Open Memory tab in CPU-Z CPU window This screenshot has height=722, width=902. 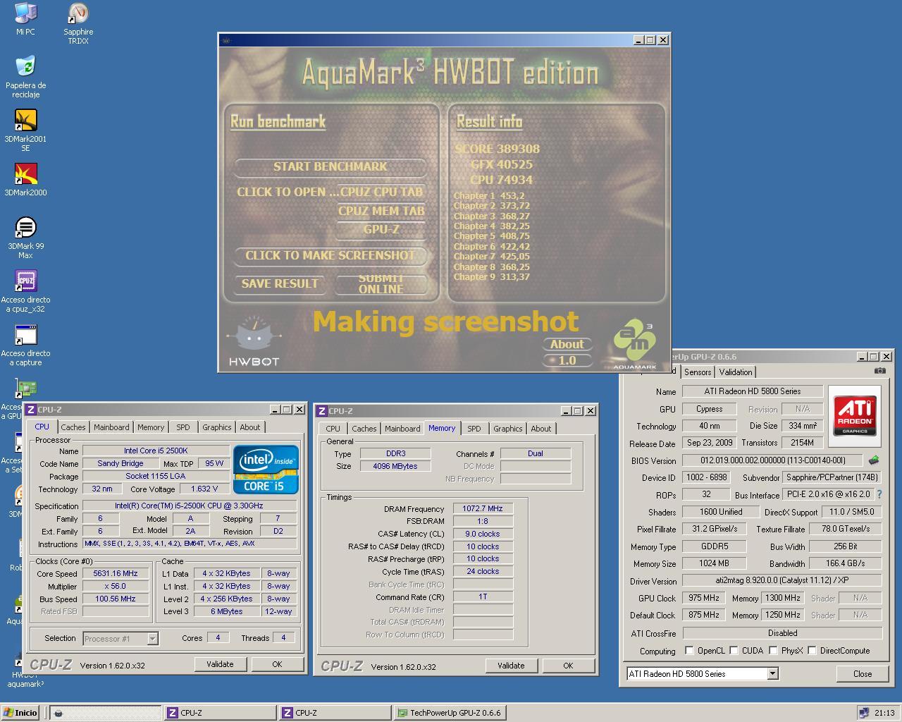coord(150,427)
